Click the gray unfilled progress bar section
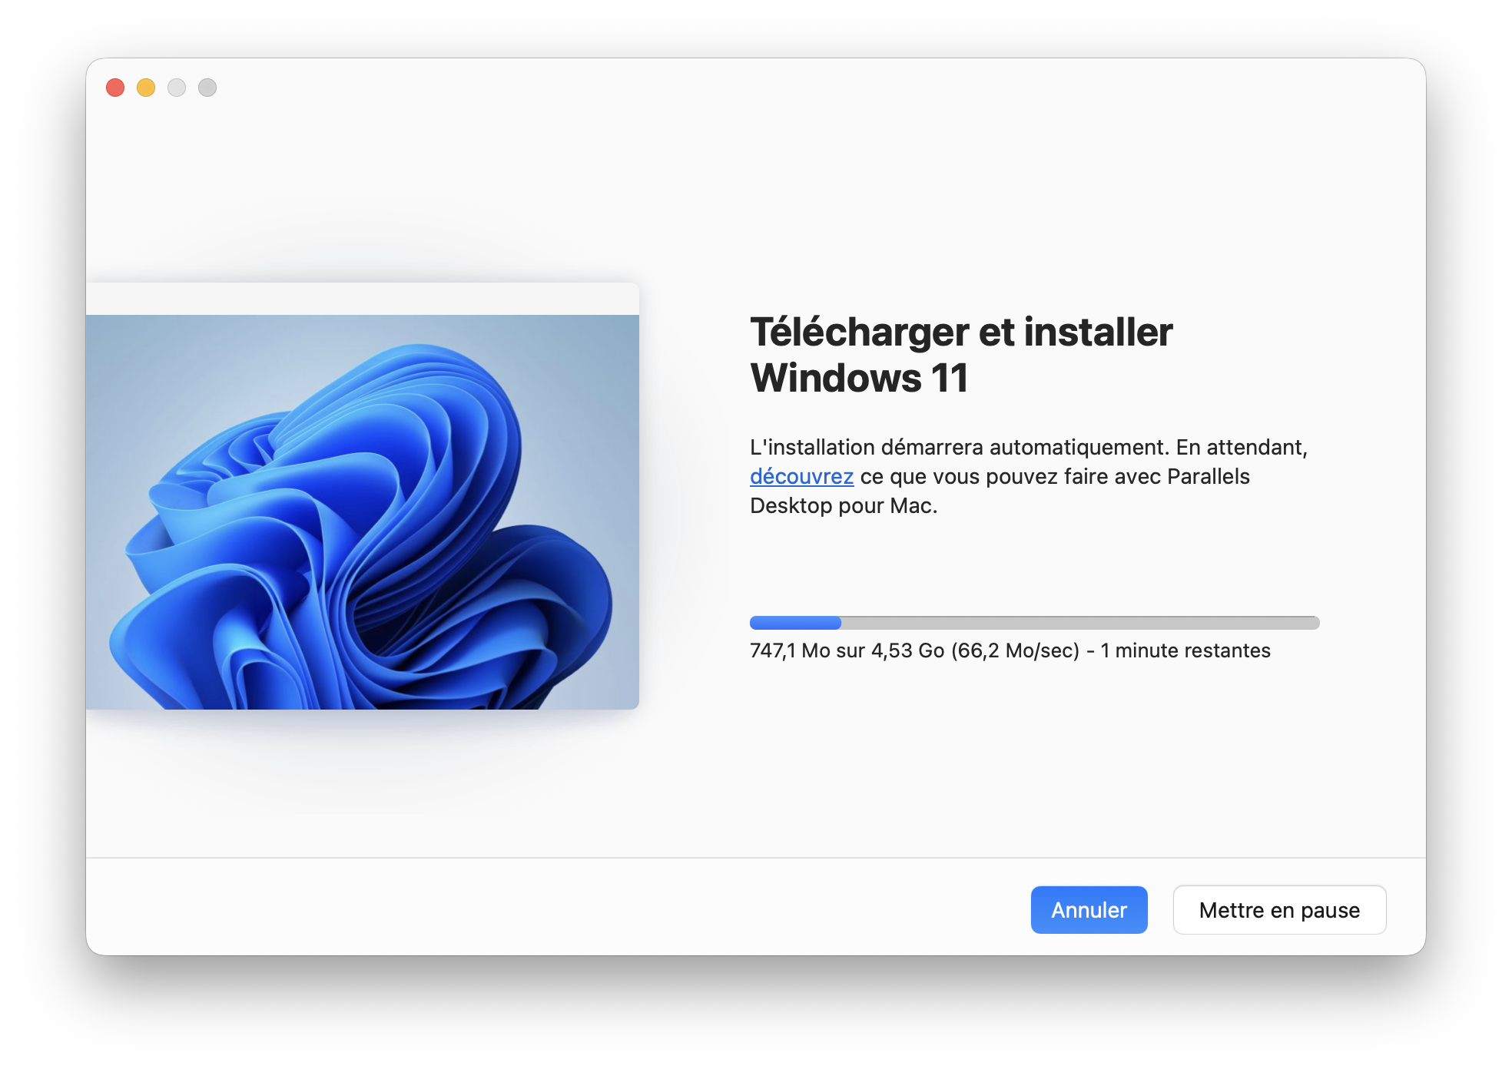Viewport: 1512px width, 1069px height. (1079, 623)
